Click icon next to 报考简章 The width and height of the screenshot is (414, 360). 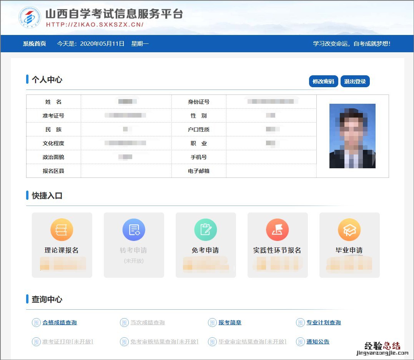[x=212, y=323]
